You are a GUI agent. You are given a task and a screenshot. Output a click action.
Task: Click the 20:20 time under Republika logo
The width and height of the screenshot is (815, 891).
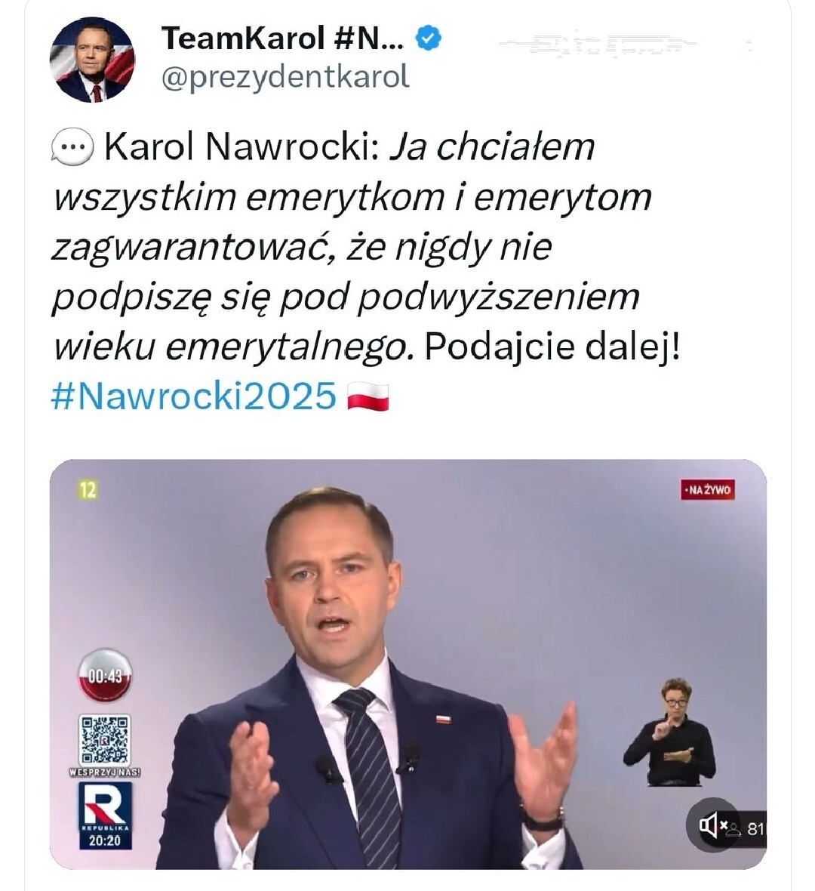pos(105,840)
